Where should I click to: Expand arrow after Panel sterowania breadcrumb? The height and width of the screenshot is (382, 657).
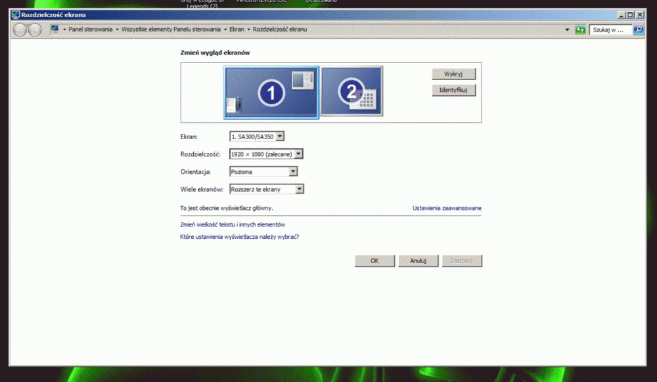(117, 30)
